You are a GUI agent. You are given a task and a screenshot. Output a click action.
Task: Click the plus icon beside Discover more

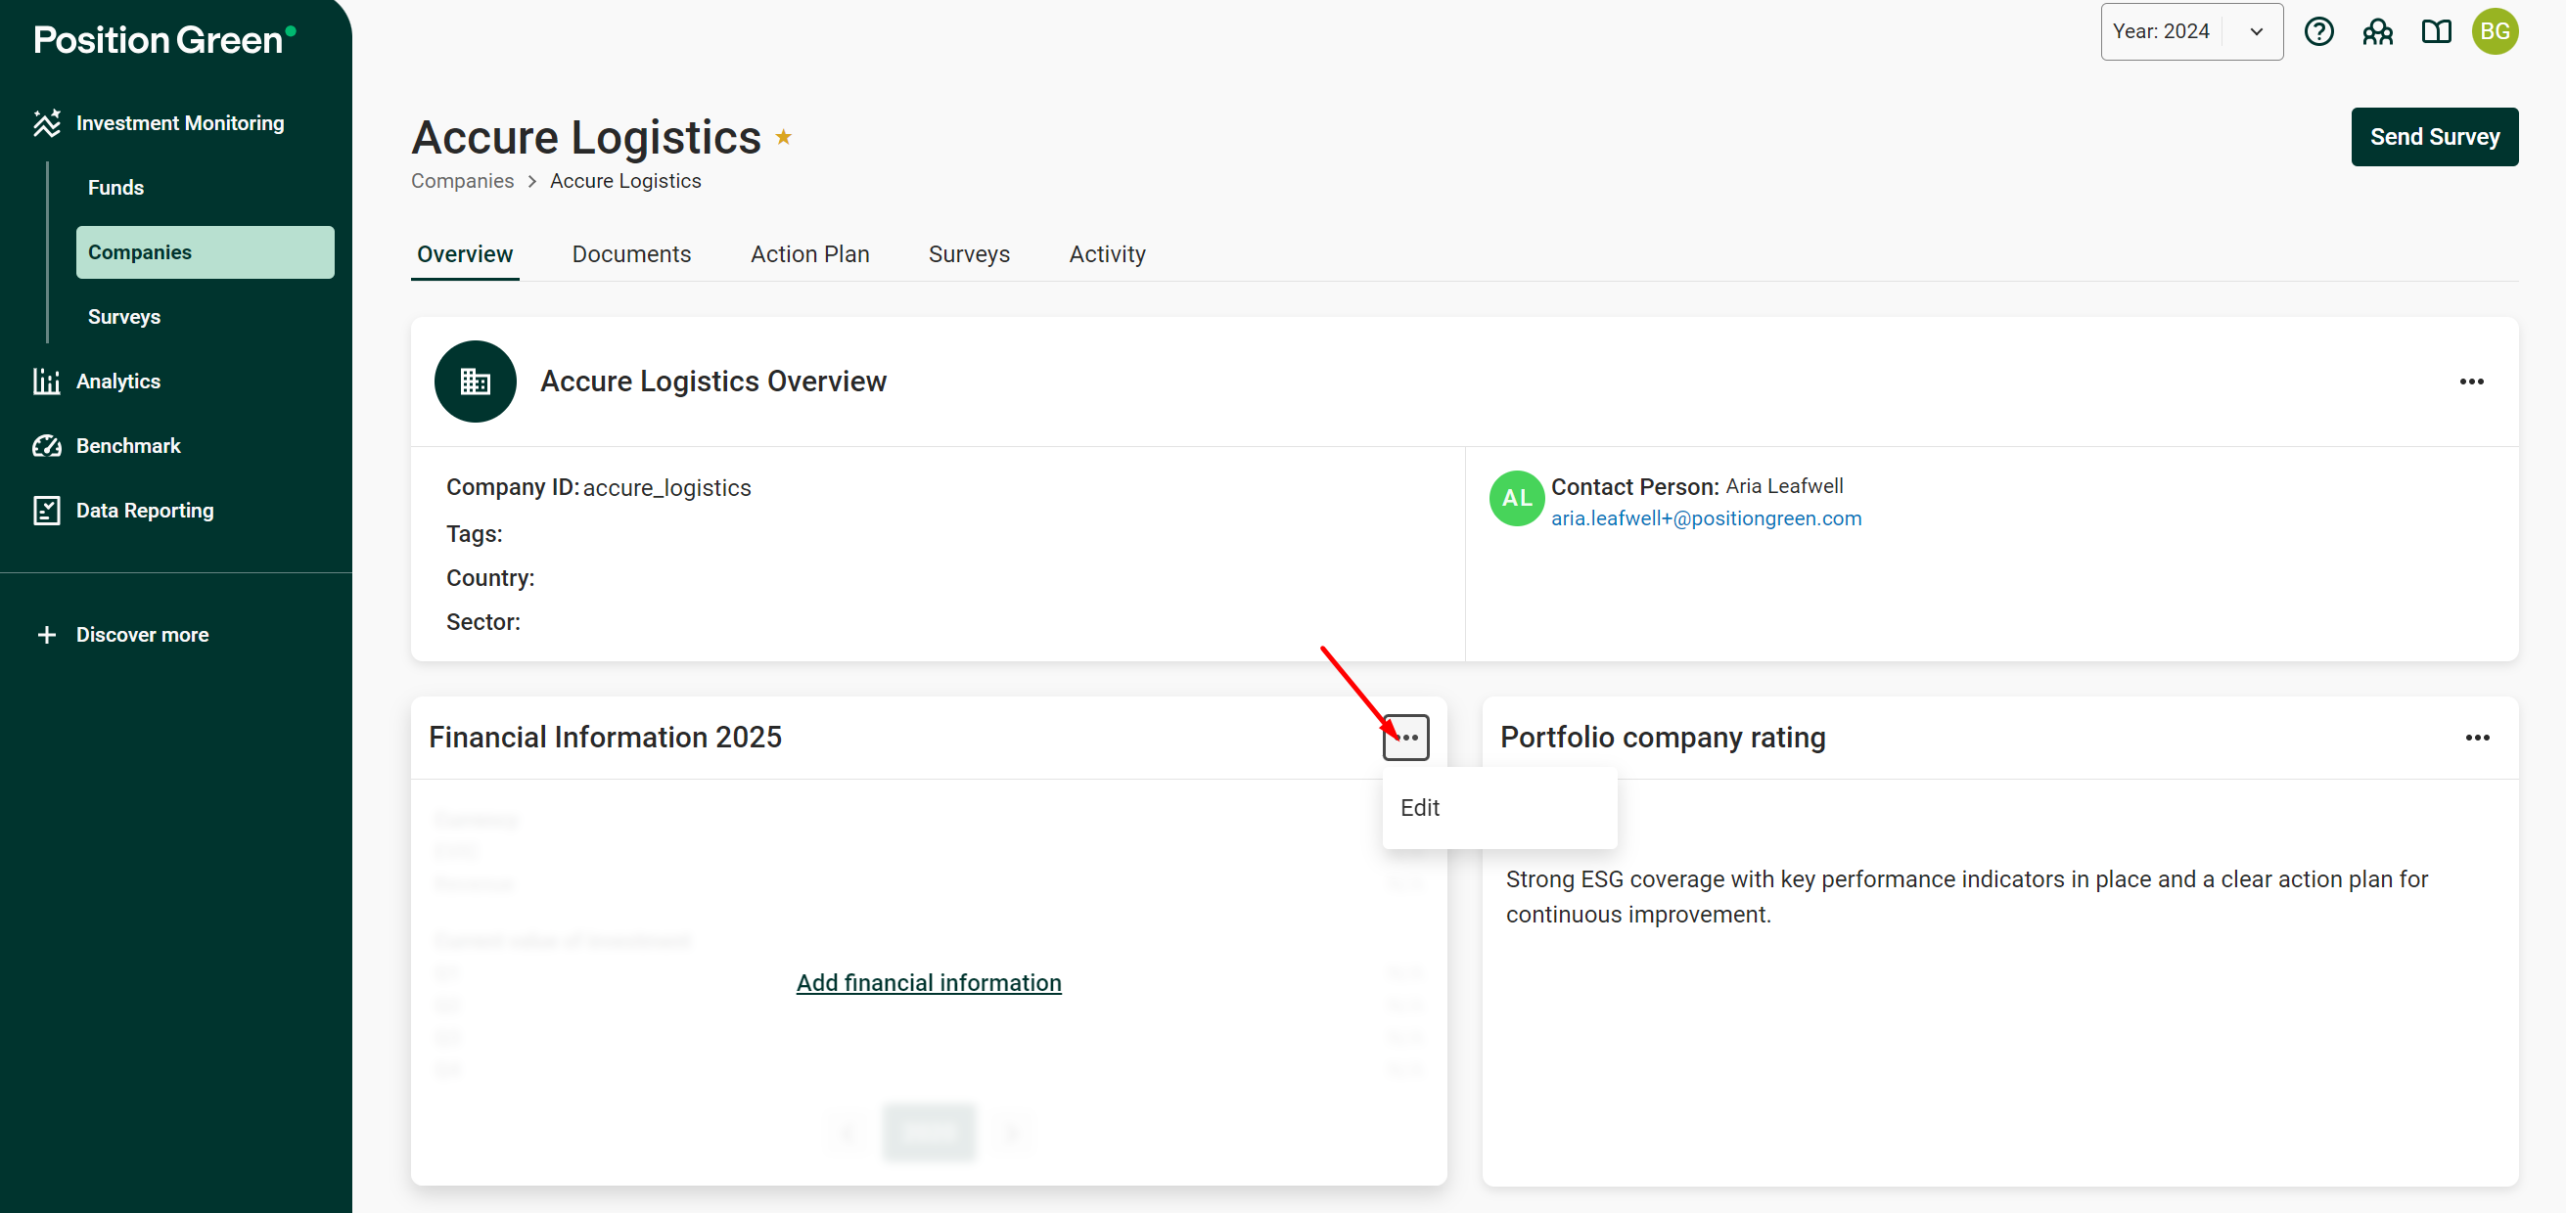pyautogui.click(x=46, y=635)
